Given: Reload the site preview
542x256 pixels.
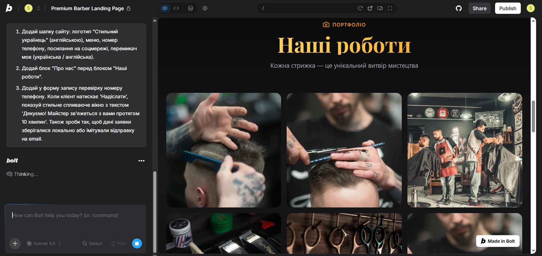Looking at the screenshot, I should tap(360, 8).
